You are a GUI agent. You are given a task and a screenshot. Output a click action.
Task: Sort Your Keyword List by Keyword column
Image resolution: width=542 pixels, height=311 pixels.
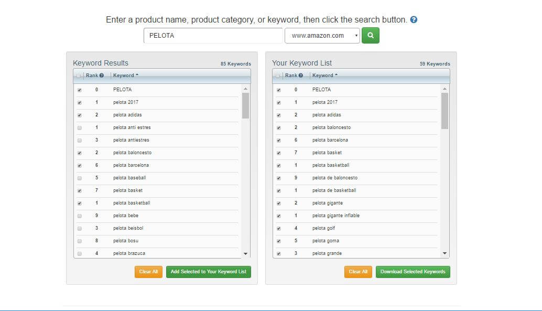[x=323, y=76]
